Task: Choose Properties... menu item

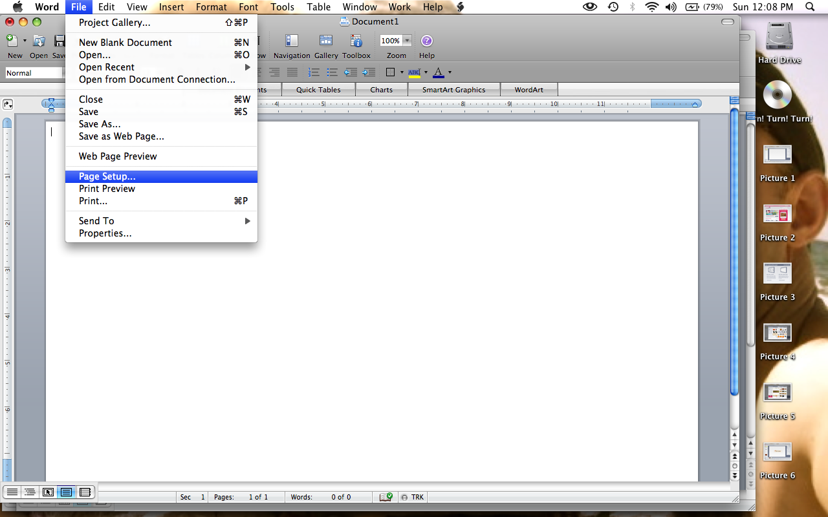Action: (161, 233)
